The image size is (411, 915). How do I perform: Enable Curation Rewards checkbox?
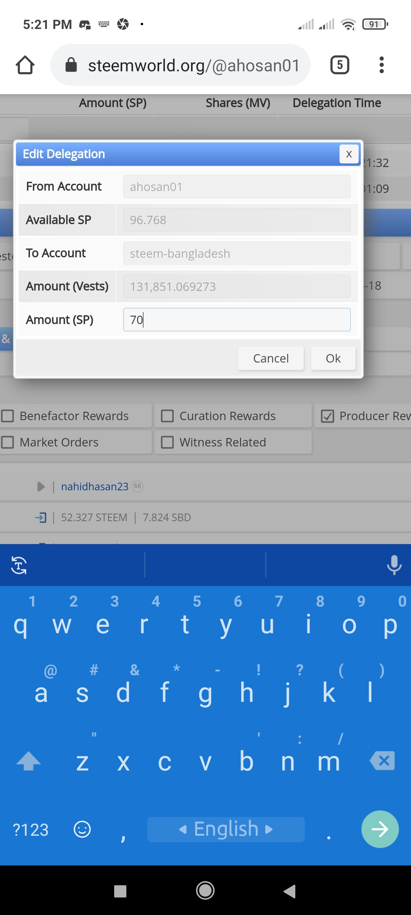pyautogui.click(x=167, y=416)
